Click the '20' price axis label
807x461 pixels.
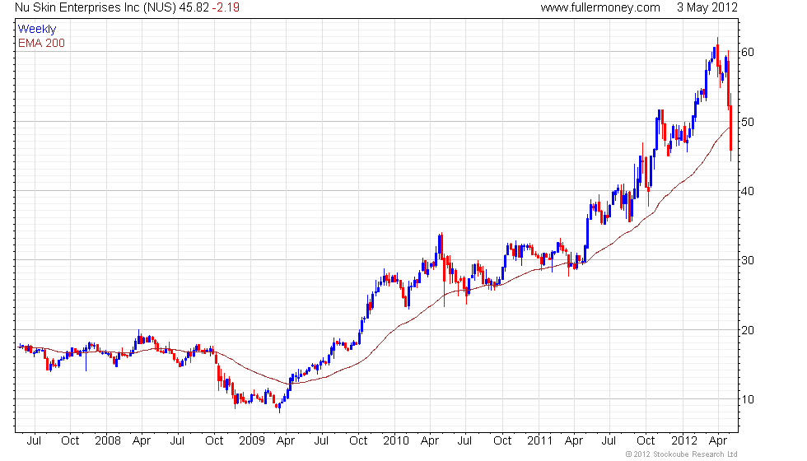coord(748,330)
